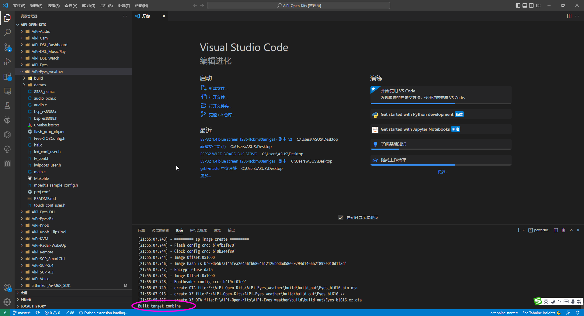Switch to the 调试控制台 tab
The height and width of the screenshot is (316, 584).
click(160, 230)
